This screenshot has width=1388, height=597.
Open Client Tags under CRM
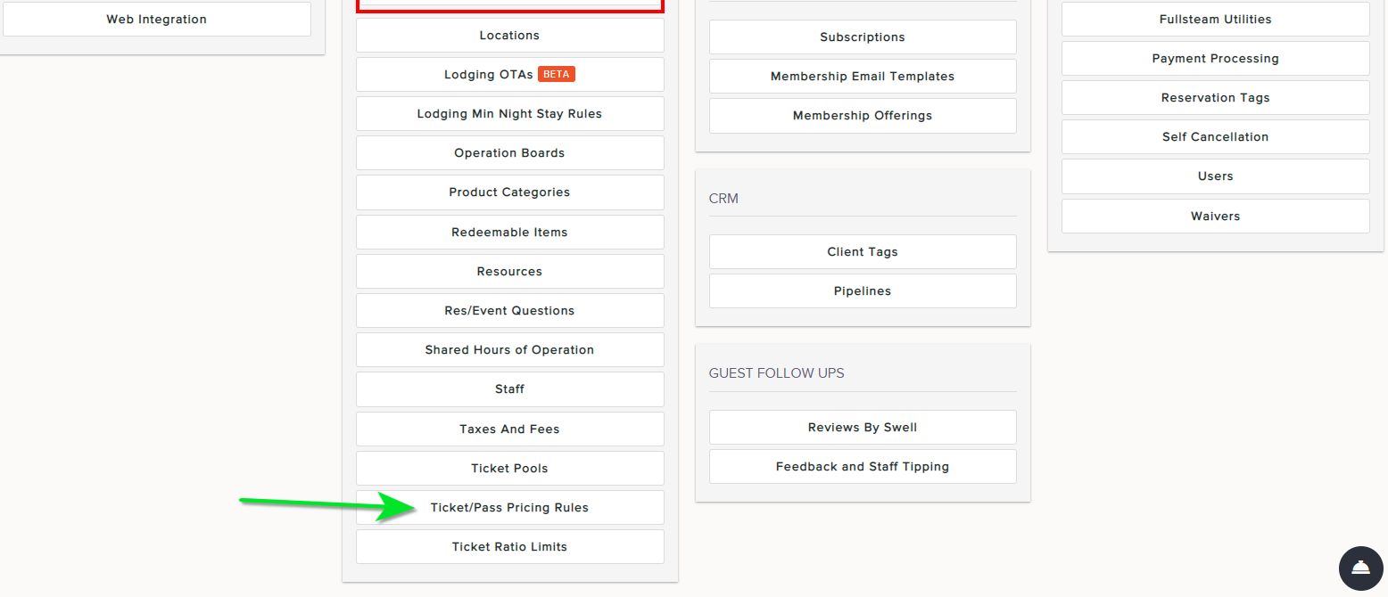(863, 251)
